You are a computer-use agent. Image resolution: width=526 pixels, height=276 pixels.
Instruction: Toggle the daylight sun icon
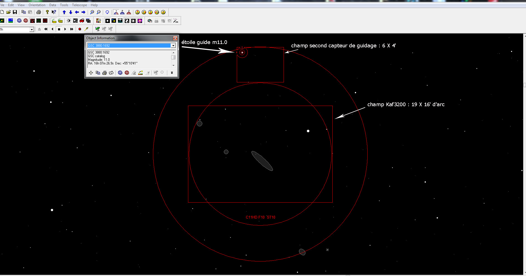(x=69, y=21)
